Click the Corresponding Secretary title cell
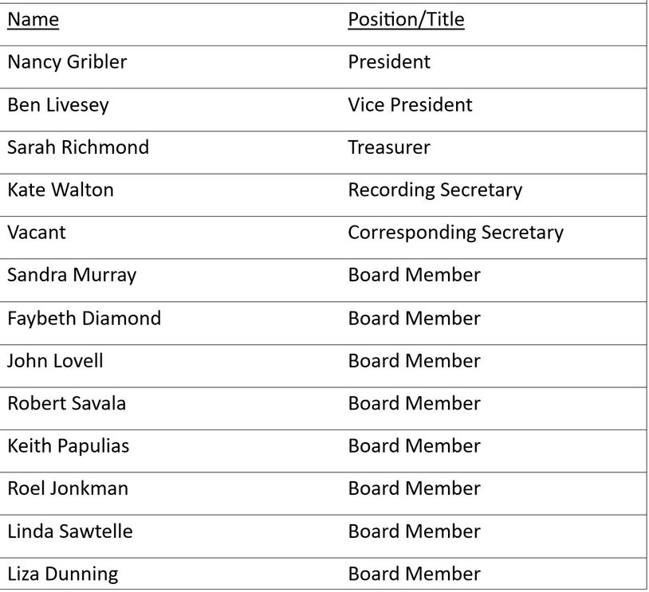The width and height of the screenshot is (649, 592). pos(455,233)
